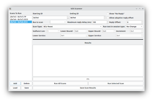This screenshot has height=101, width=153.
Task: Select the (0x7e4 - 0x7e4) ECU scan
Action: coord(21,22)
